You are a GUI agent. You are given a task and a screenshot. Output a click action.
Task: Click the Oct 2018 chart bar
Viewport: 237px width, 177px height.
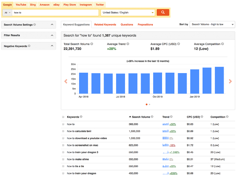click(x=157, y=83)
